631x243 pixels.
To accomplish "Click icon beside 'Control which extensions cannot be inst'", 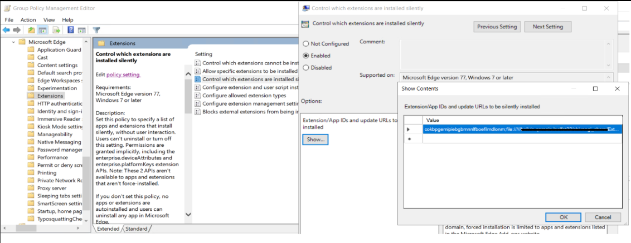I will pyautogui.click(x=197, y=63).
